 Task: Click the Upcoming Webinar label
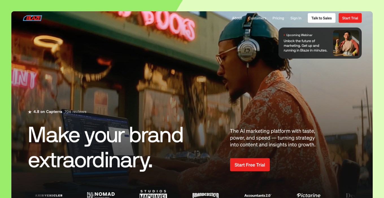[x=299, y=35]
